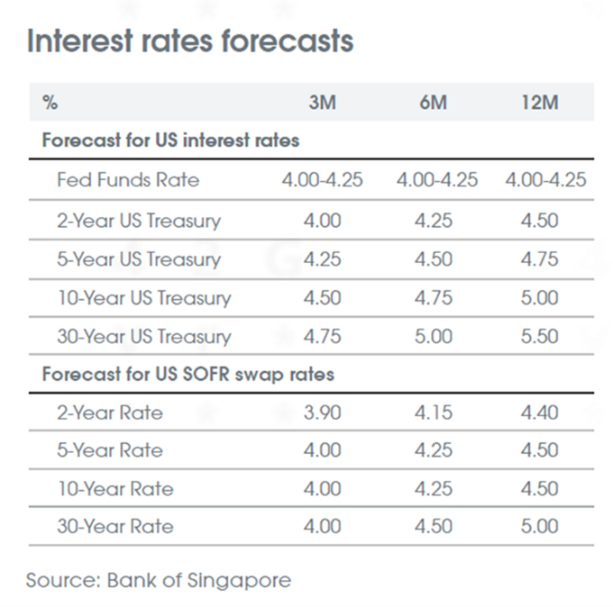
Task: Click the 2-Year US Treasury row label
Action: 138,221
